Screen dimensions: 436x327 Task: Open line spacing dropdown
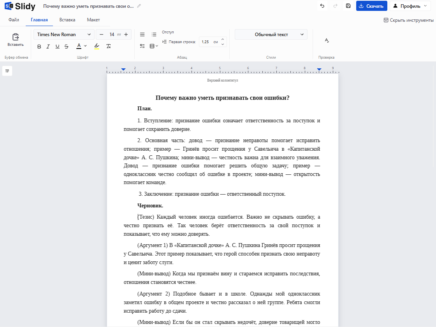coord(154,46)
